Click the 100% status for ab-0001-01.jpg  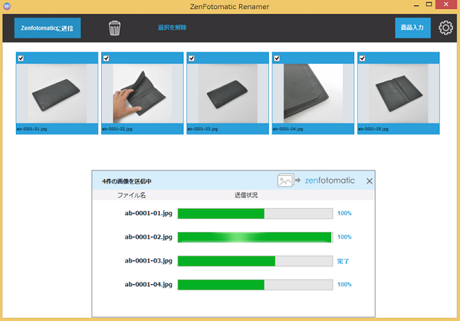[x=344, y=213]
